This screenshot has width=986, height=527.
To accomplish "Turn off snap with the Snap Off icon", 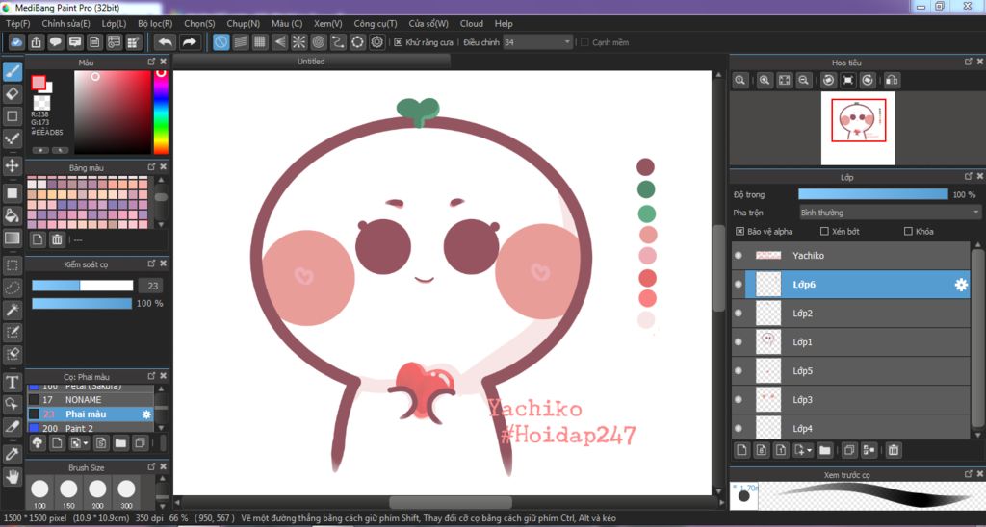I will coord(221,42).
